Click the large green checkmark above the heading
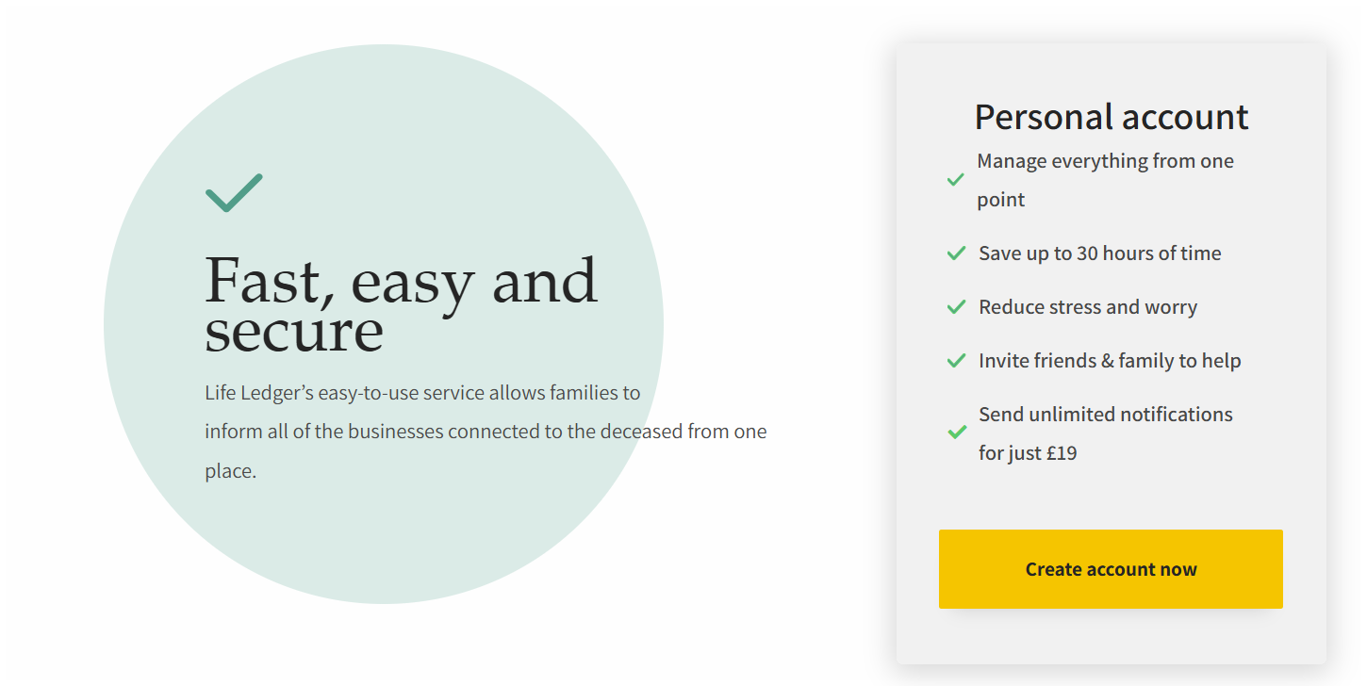Screen dimensions: 1367x686 click(233, 193)
